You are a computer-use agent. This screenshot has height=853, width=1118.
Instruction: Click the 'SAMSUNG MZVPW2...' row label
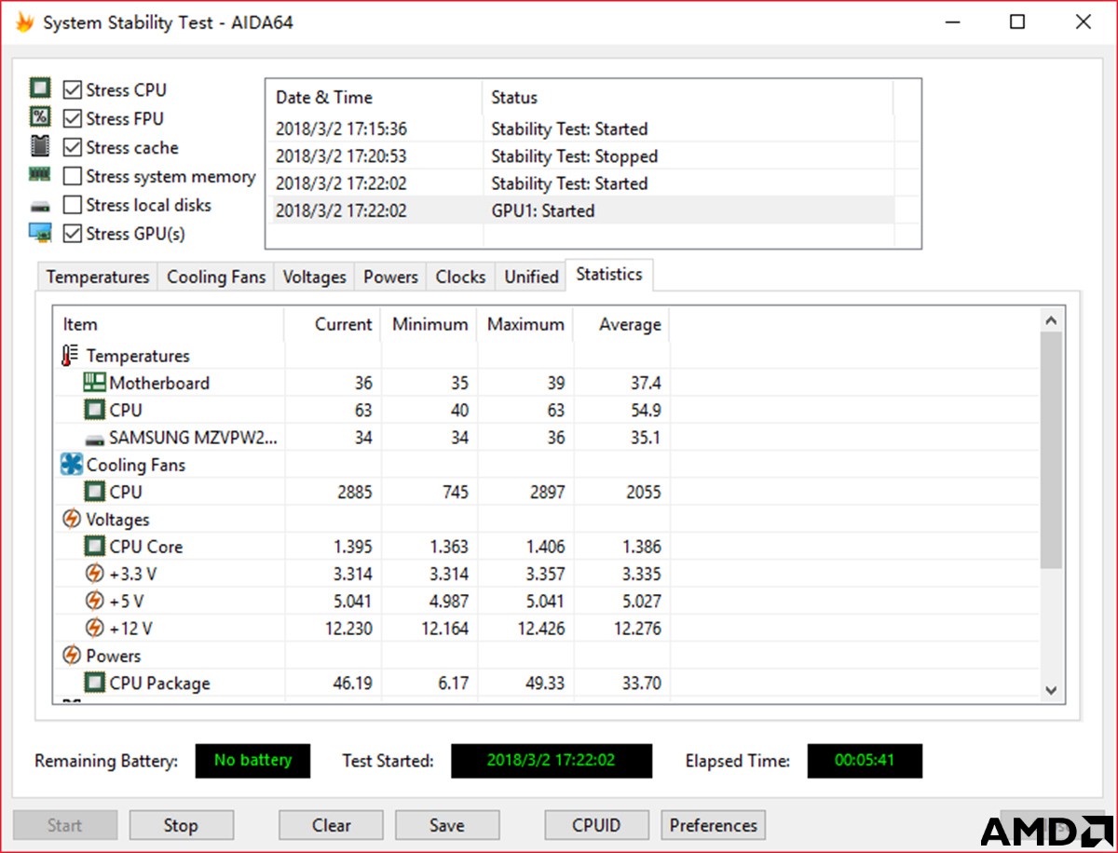[193, 437]
